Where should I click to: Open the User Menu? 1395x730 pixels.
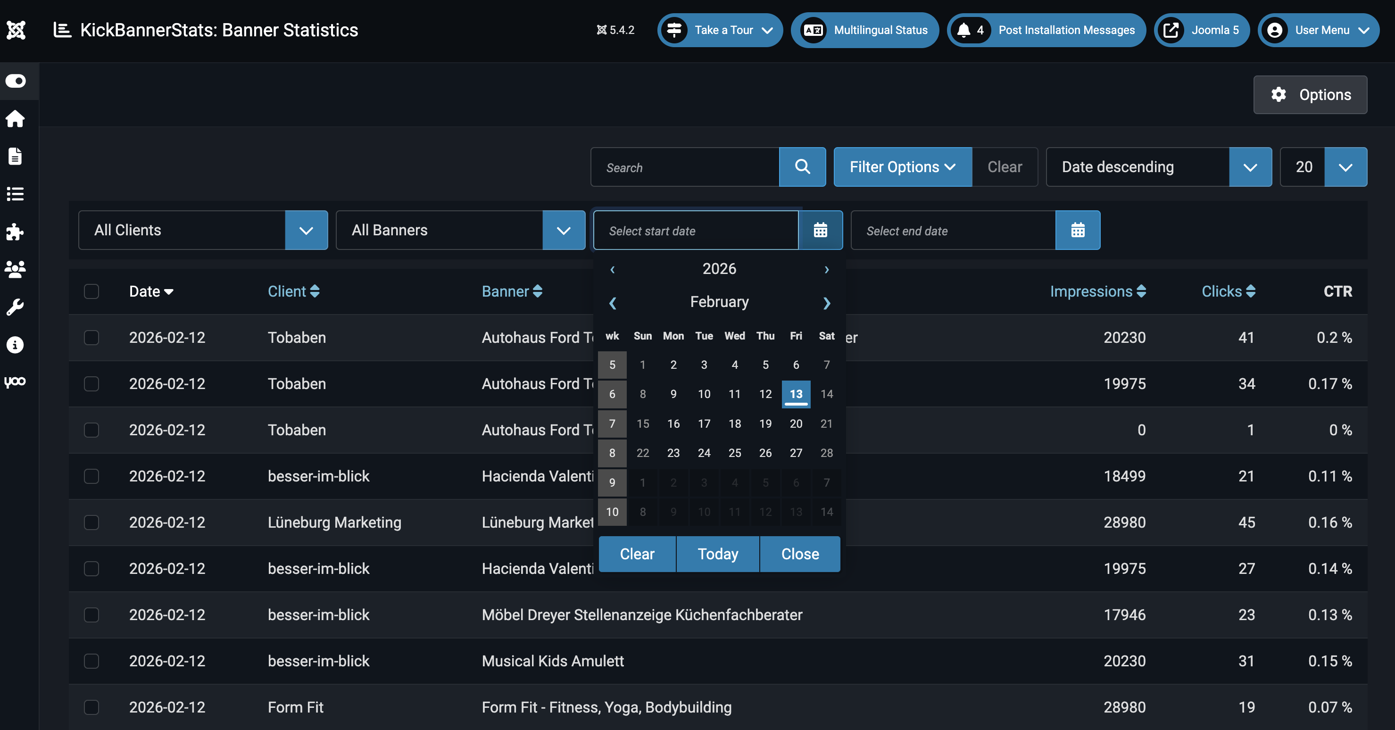[x=1318, y=30]
